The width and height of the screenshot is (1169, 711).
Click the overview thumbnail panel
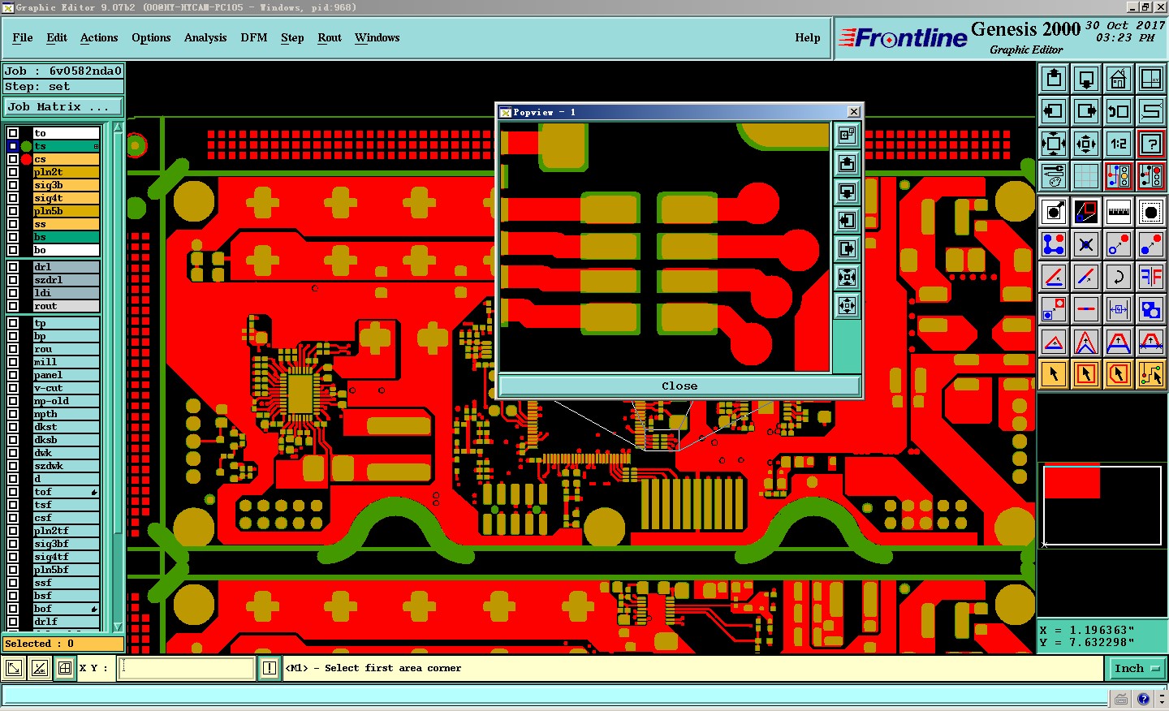tap(1102, 505)
